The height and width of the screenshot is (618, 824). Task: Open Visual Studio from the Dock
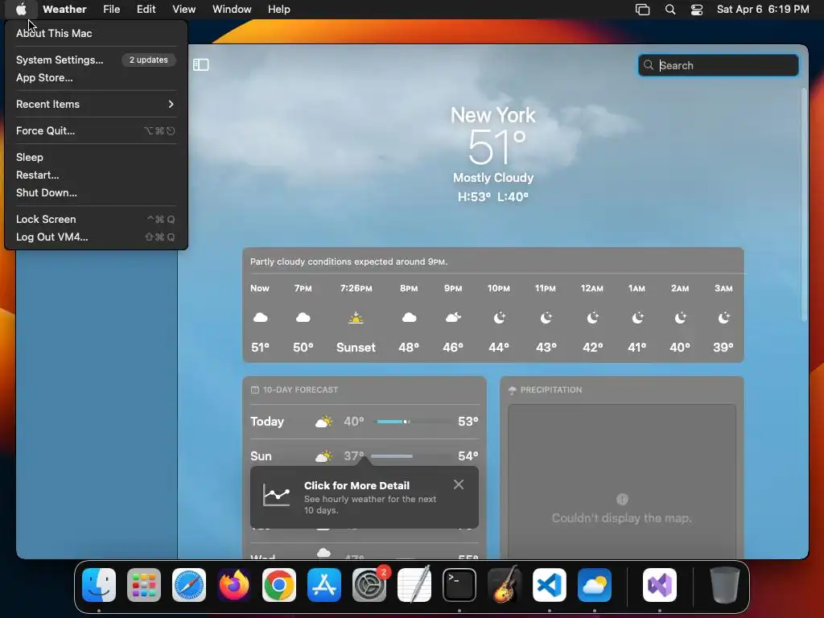click(660, 585)
